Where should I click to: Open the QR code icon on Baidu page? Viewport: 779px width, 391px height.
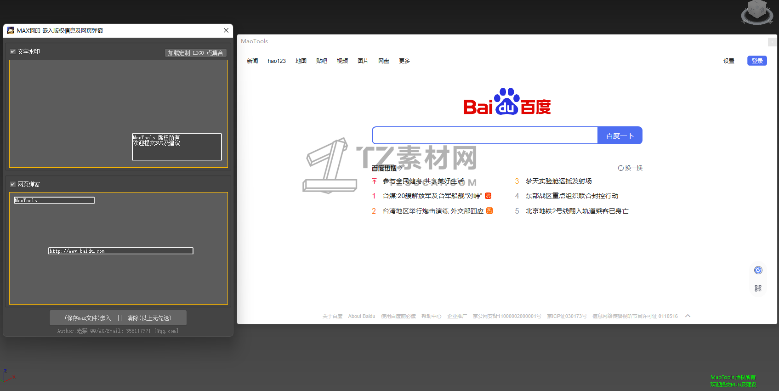[x=758, y=288]
